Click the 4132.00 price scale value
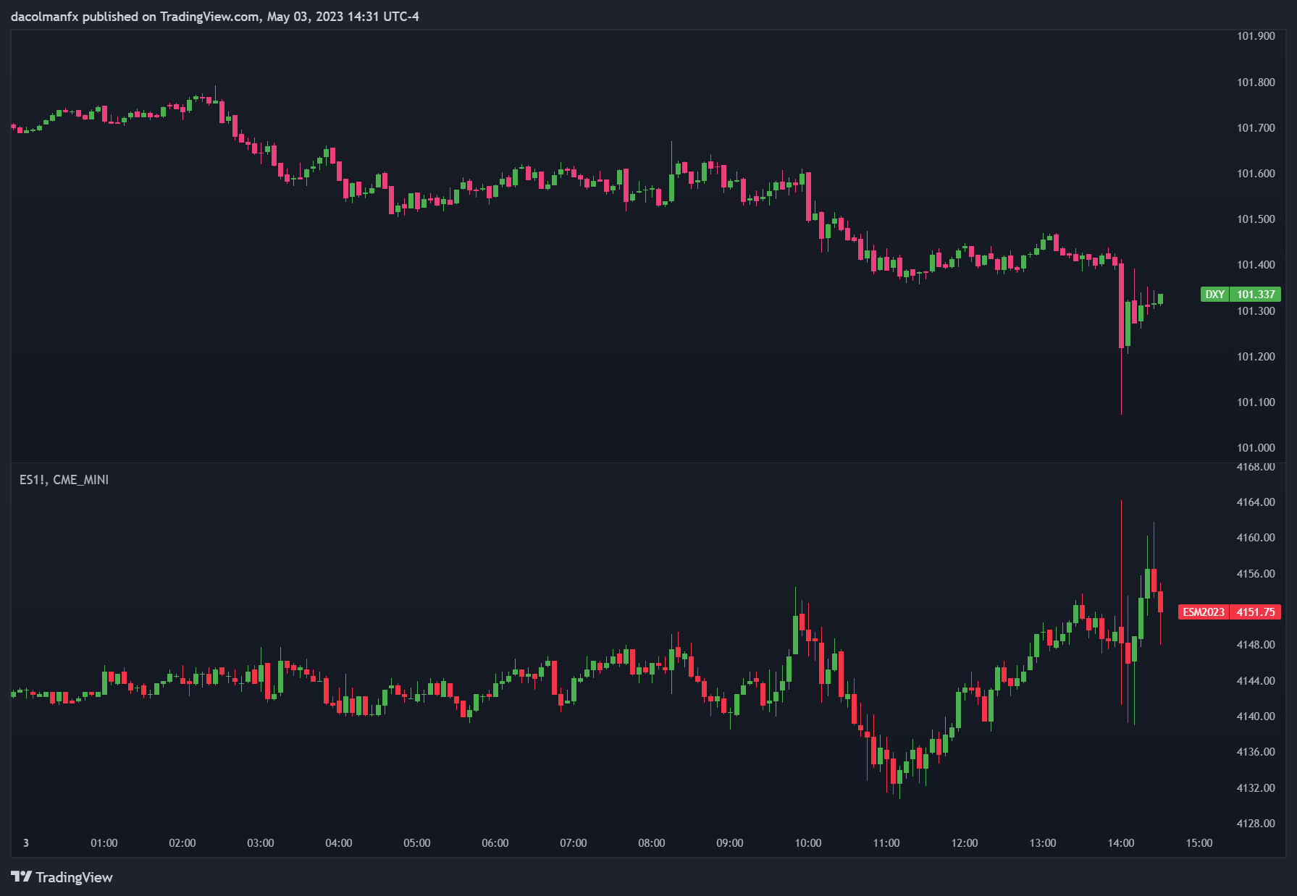This screenshot has width=1297, height=896. click(1256, 788)
